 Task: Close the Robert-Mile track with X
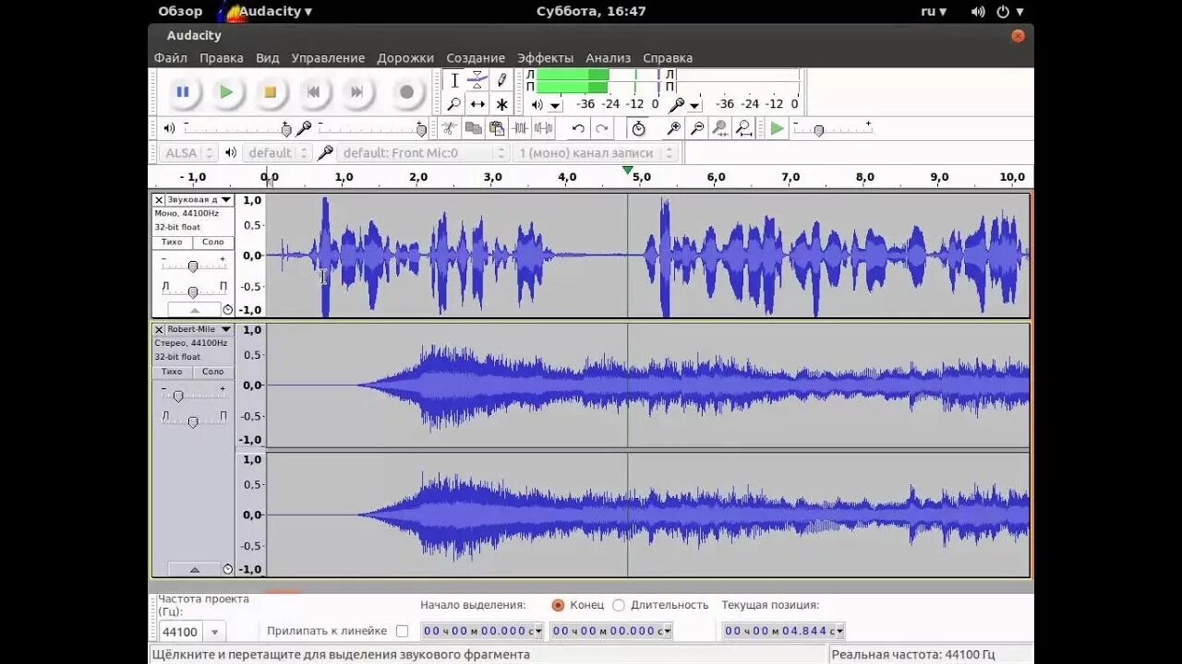pos(159,329)
